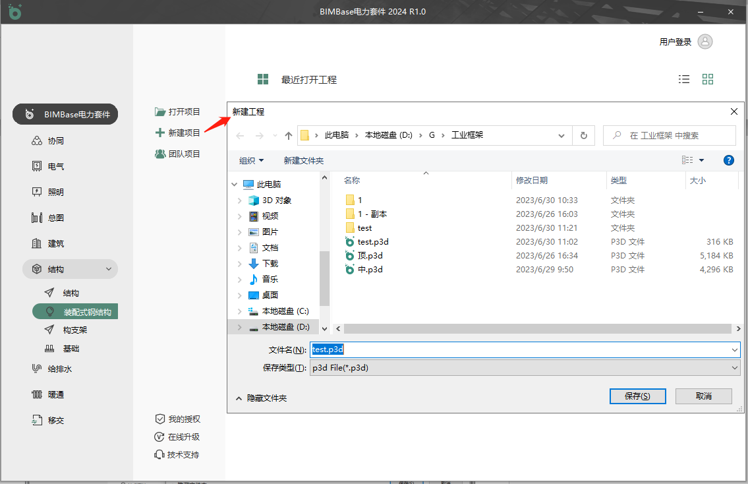Select 图片 in navigation tree

pyautogui.click(x=270, y=231)
